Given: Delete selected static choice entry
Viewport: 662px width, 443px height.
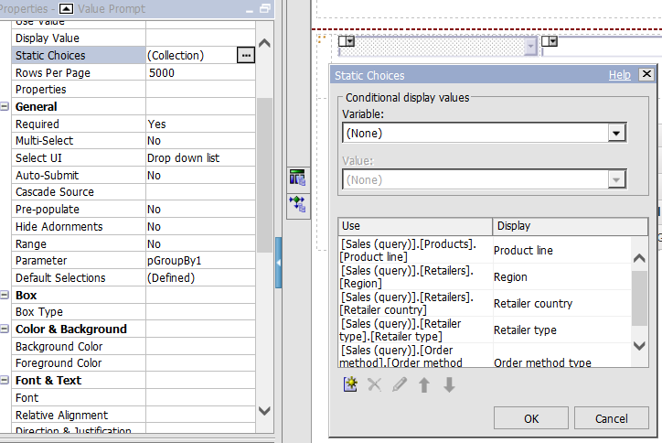Looking at the screenshot, I should point(374,384).
